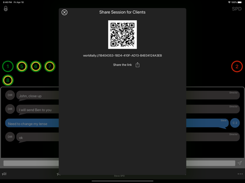This screenshot has width=245, height=183.
Task: Select camera tally circle 7
Action: click(x=50, y=66)
